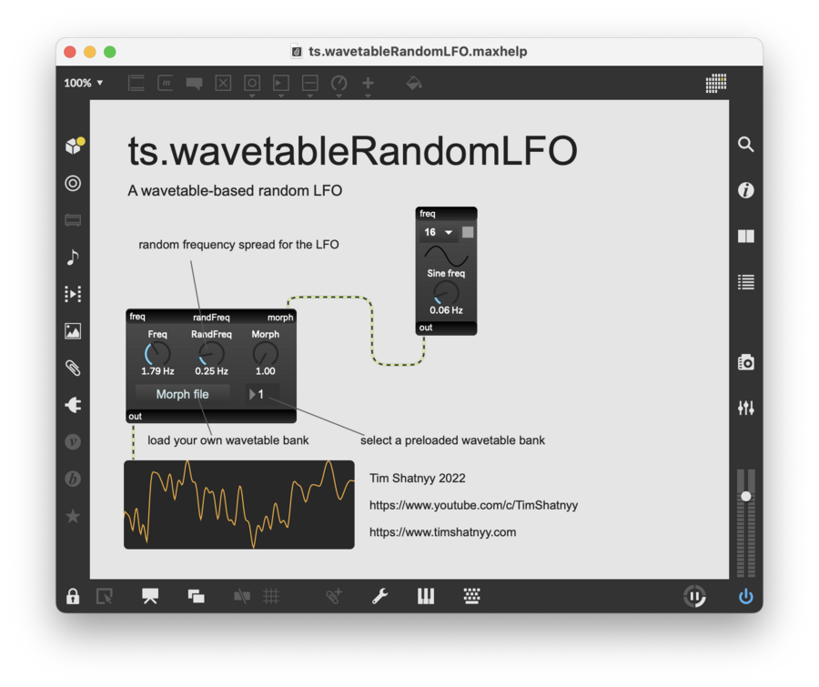Screen dimensions: 819x687
Task: Click 'select a preloaded wavetable bank' comment
Action: (452, 440)
